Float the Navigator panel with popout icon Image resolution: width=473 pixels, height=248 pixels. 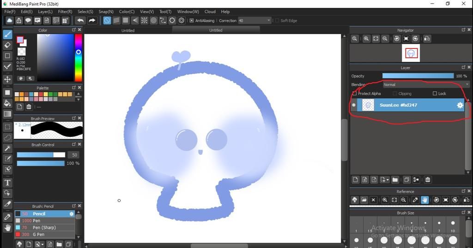pyautogui.click(x=463, y=30)
